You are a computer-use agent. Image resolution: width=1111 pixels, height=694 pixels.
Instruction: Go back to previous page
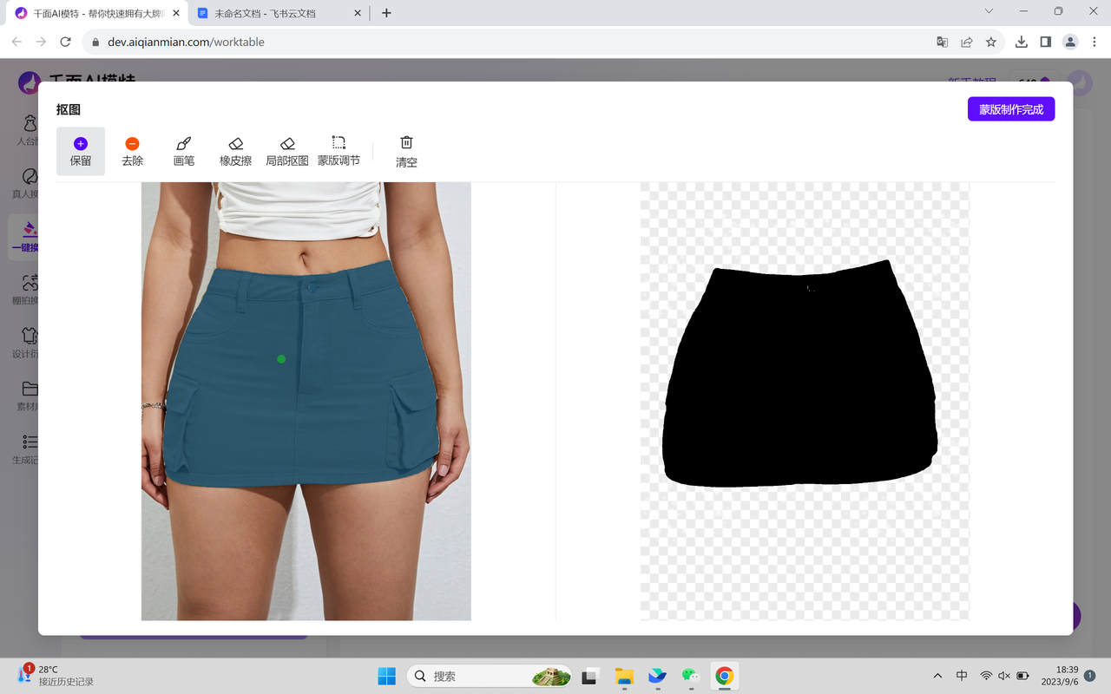click(x=16, y=42)
